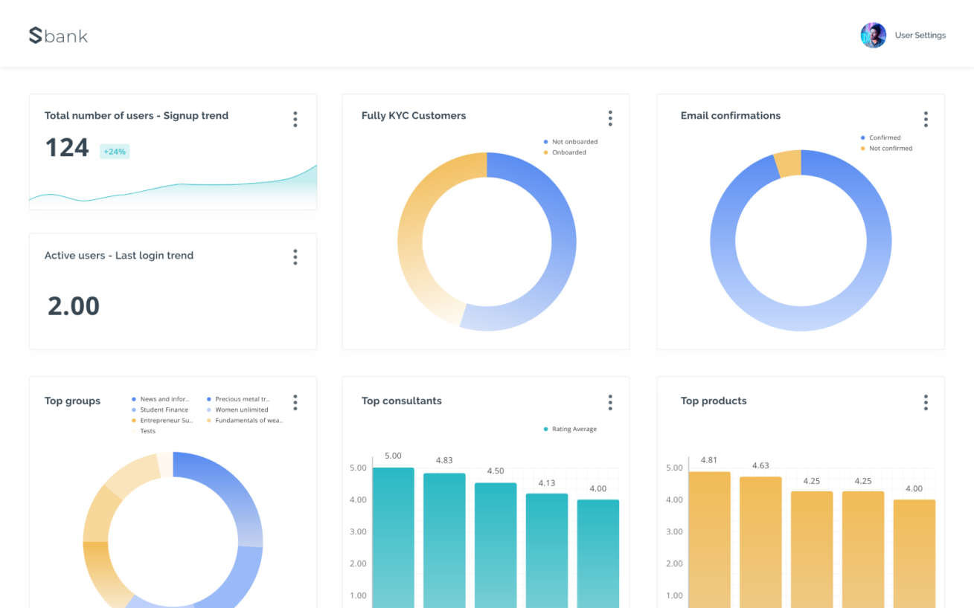Toggle the Not confirmed legend entry
Viewport: 974px width, 608px height.
886,148
